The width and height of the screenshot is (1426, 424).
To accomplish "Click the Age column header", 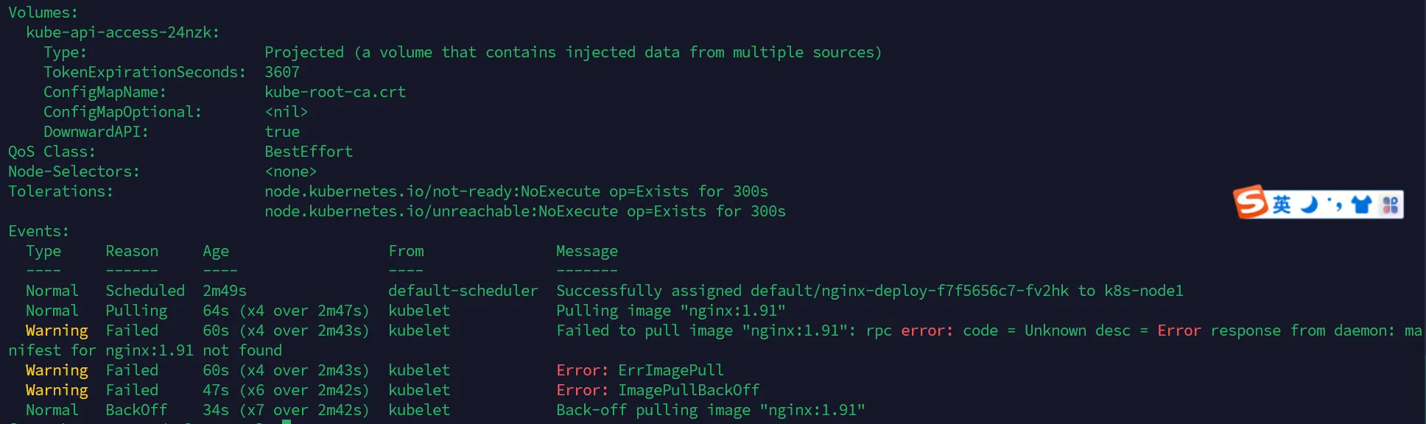I will pyautogui.click(x=216, y=251).
